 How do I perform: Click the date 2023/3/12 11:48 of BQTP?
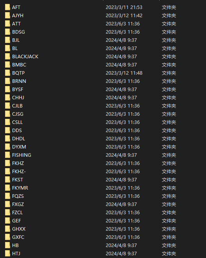(x=124, y=73)
